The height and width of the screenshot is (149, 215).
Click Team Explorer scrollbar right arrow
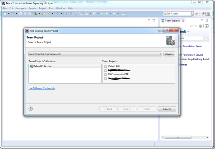point(208,137)
